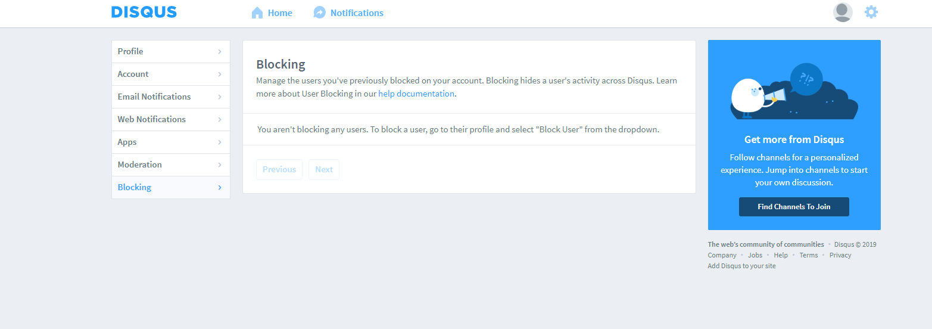Click the Find Channels To Join button
The width and height of the screenshot is (932, 329).
click(x=793, y=207)
